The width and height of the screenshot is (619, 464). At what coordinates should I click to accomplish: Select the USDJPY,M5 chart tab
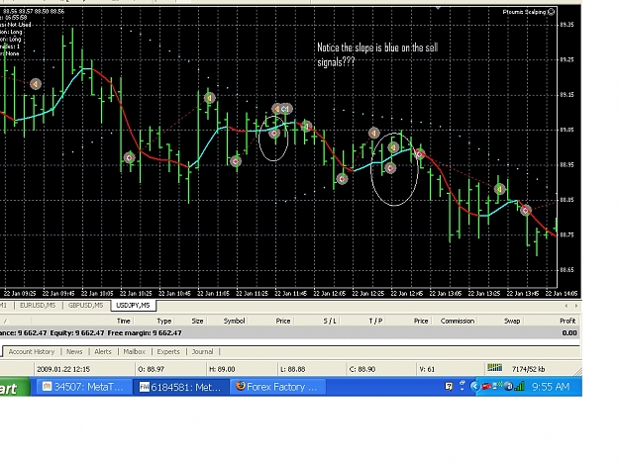(133, 306)
